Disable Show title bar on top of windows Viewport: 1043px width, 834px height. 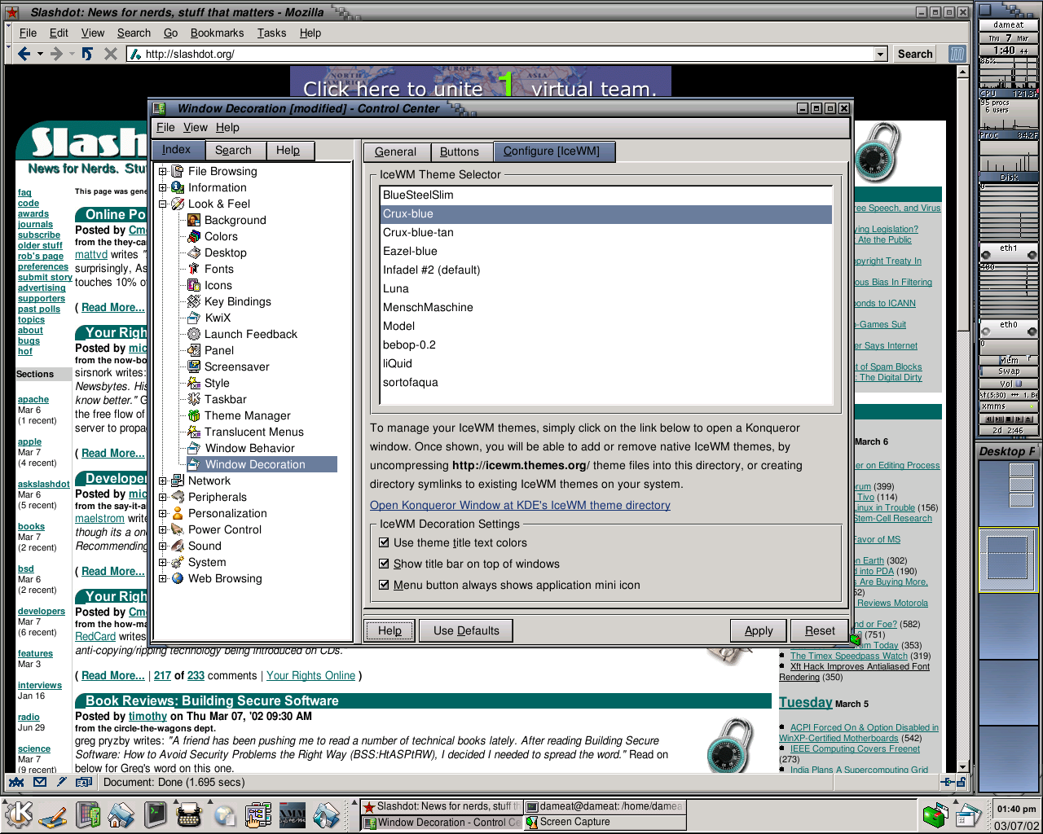tap(384, 564)
